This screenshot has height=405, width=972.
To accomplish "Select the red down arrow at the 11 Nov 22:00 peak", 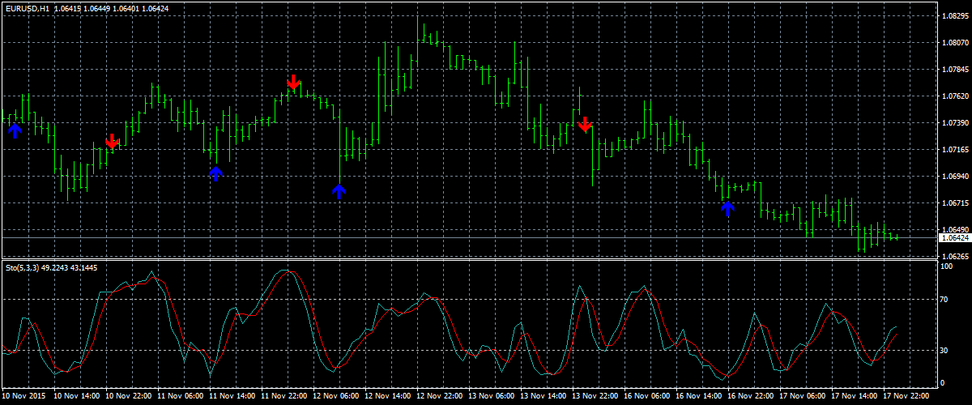I will (x=293, y=82).
